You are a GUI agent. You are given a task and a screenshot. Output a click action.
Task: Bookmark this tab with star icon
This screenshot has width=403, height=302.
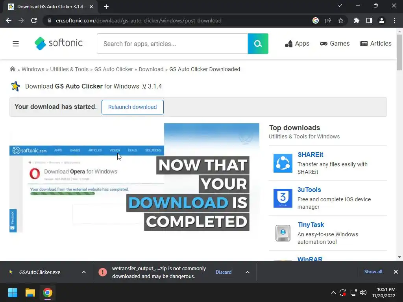click(340, 20)
